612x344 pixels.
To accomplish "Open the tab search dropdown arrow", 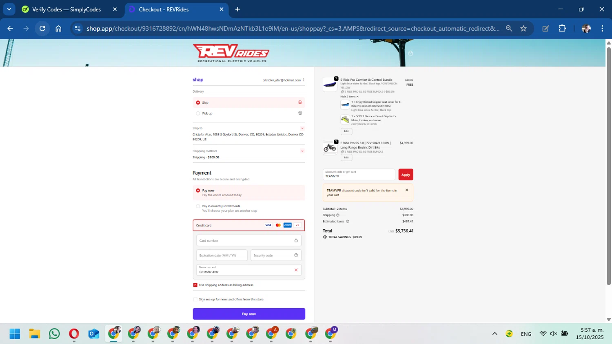I will (x=9, y=9).
